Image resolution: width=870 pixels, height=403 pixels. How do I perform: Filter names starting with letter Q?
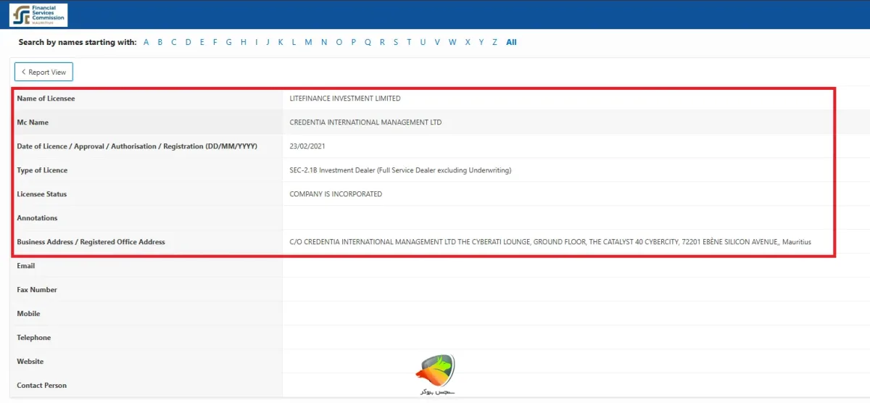(x=368, y=42)
